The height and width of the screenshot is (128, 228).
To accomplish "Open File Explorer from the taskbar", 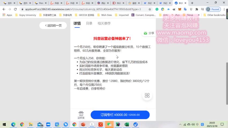I will click(x=31, y=125).
